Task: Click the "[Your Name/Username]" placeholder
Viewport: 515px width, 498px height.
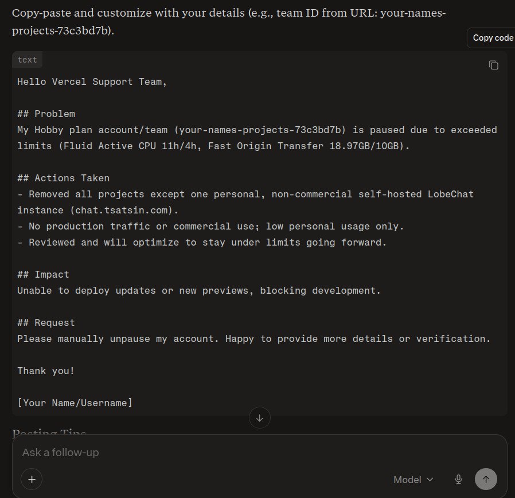Action: (x=75, y=403)
